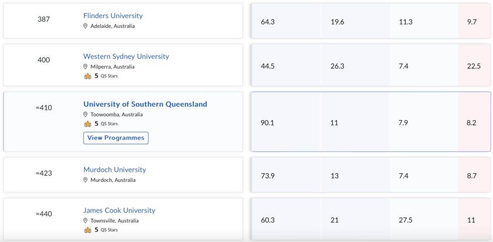Open University of Southern Queensland page link

(x=145, y=104)
